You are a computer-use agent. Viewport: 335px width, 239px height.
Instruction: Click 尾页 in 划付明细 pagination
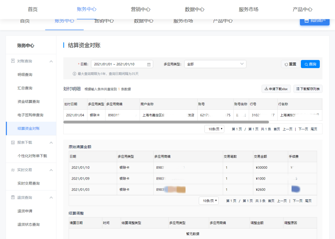point(314,129)
